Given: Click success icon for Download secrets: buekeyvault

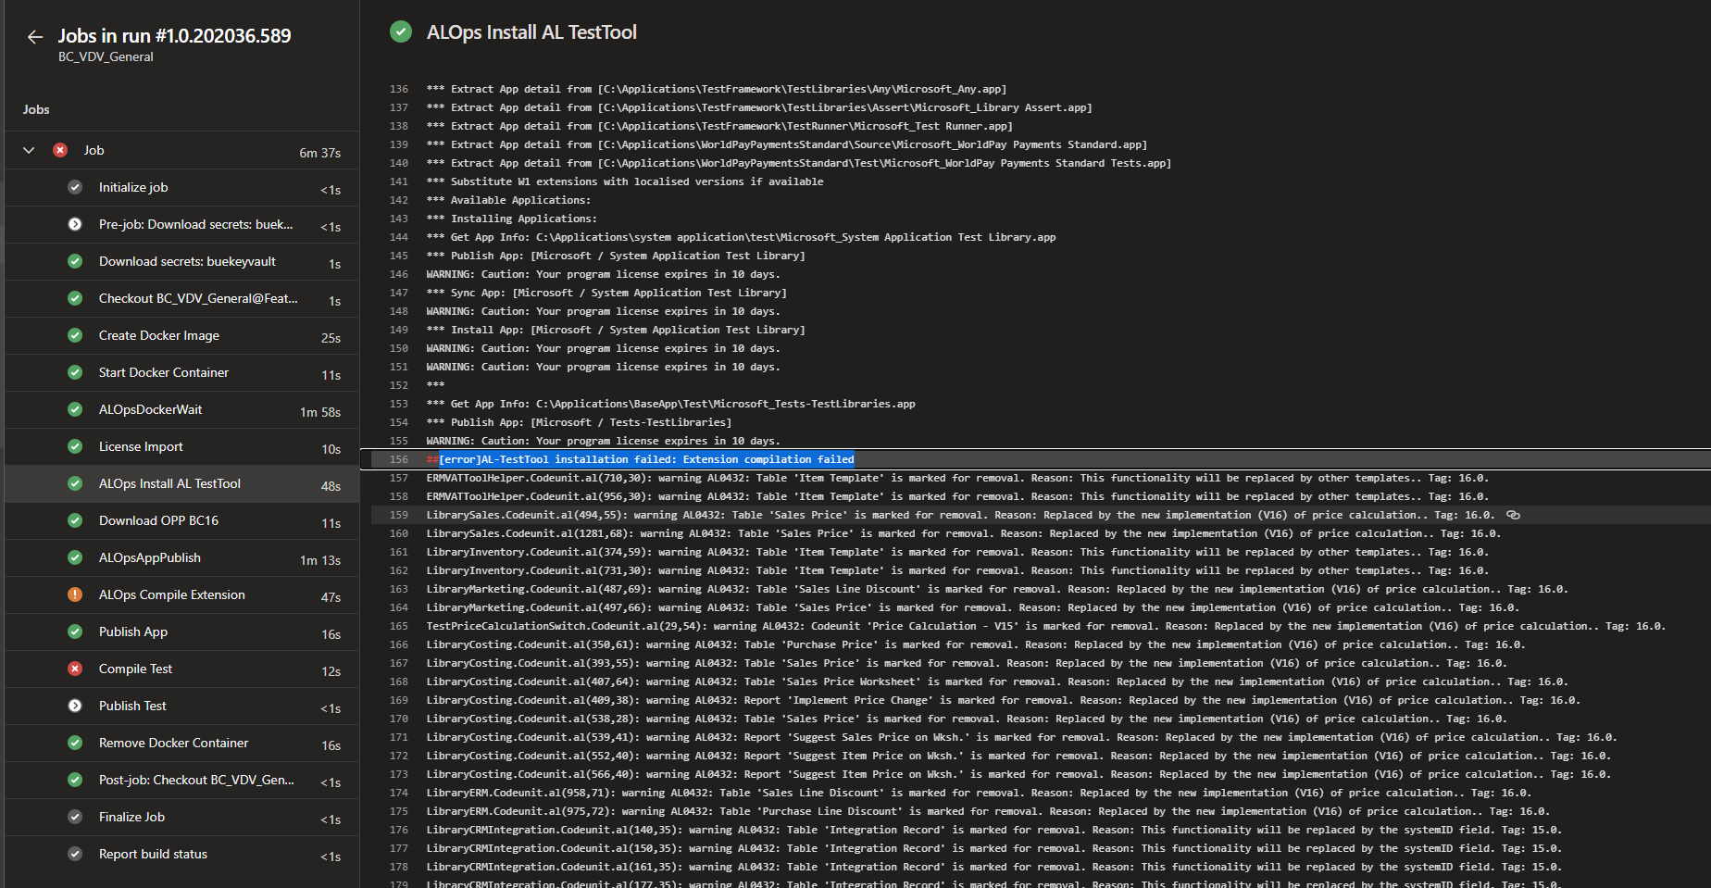Looking at the screenshot, I should pyautogui.click(x=75, y=261).
